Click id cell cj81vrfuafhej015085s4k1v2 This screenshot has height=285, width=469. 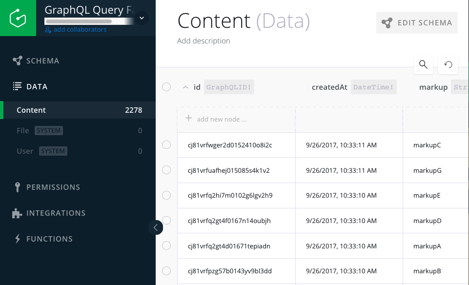(x=236, y=170)
